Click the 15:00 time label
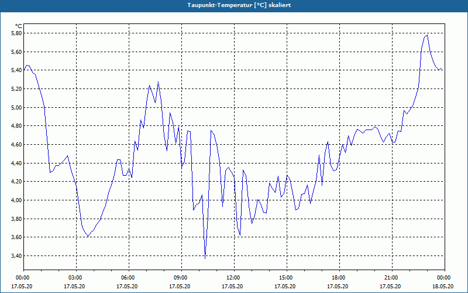The image size is (468, 293). 285,278
